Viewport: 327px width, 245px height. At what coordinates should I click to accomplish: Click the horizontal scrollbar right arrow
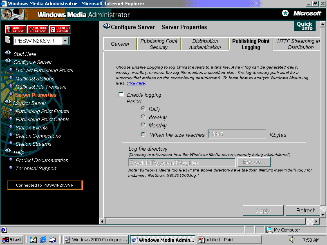coord(316,221)
